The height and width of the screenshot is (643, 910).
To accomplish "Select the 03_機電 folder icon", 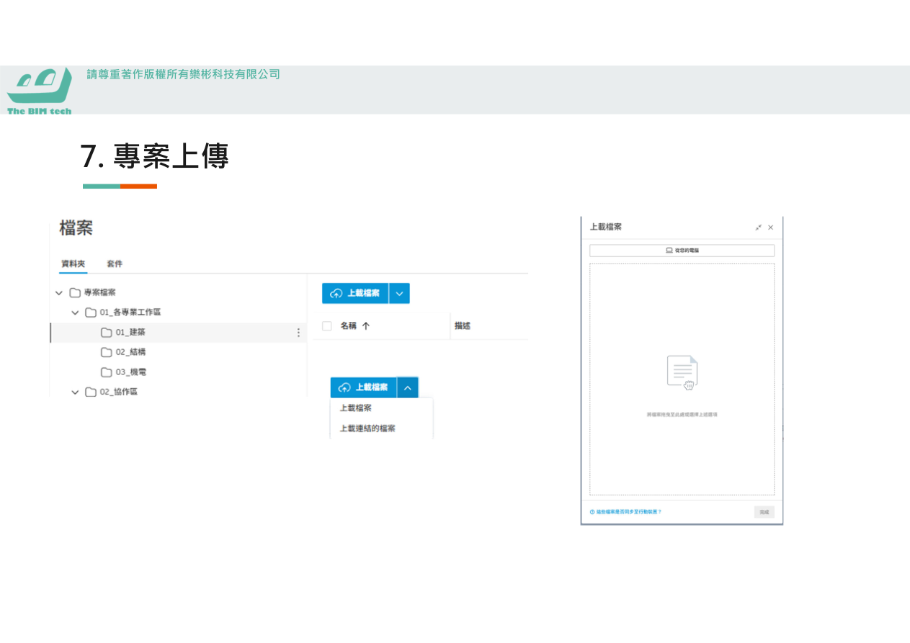I will (x=107, y=372).
